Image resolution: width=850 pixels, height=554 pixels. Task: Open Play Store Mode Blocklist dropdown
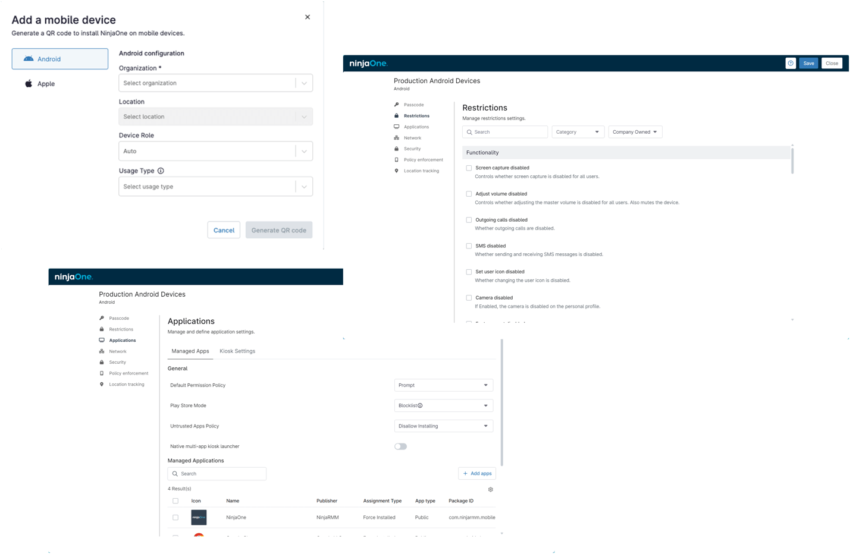click(444, 405)
